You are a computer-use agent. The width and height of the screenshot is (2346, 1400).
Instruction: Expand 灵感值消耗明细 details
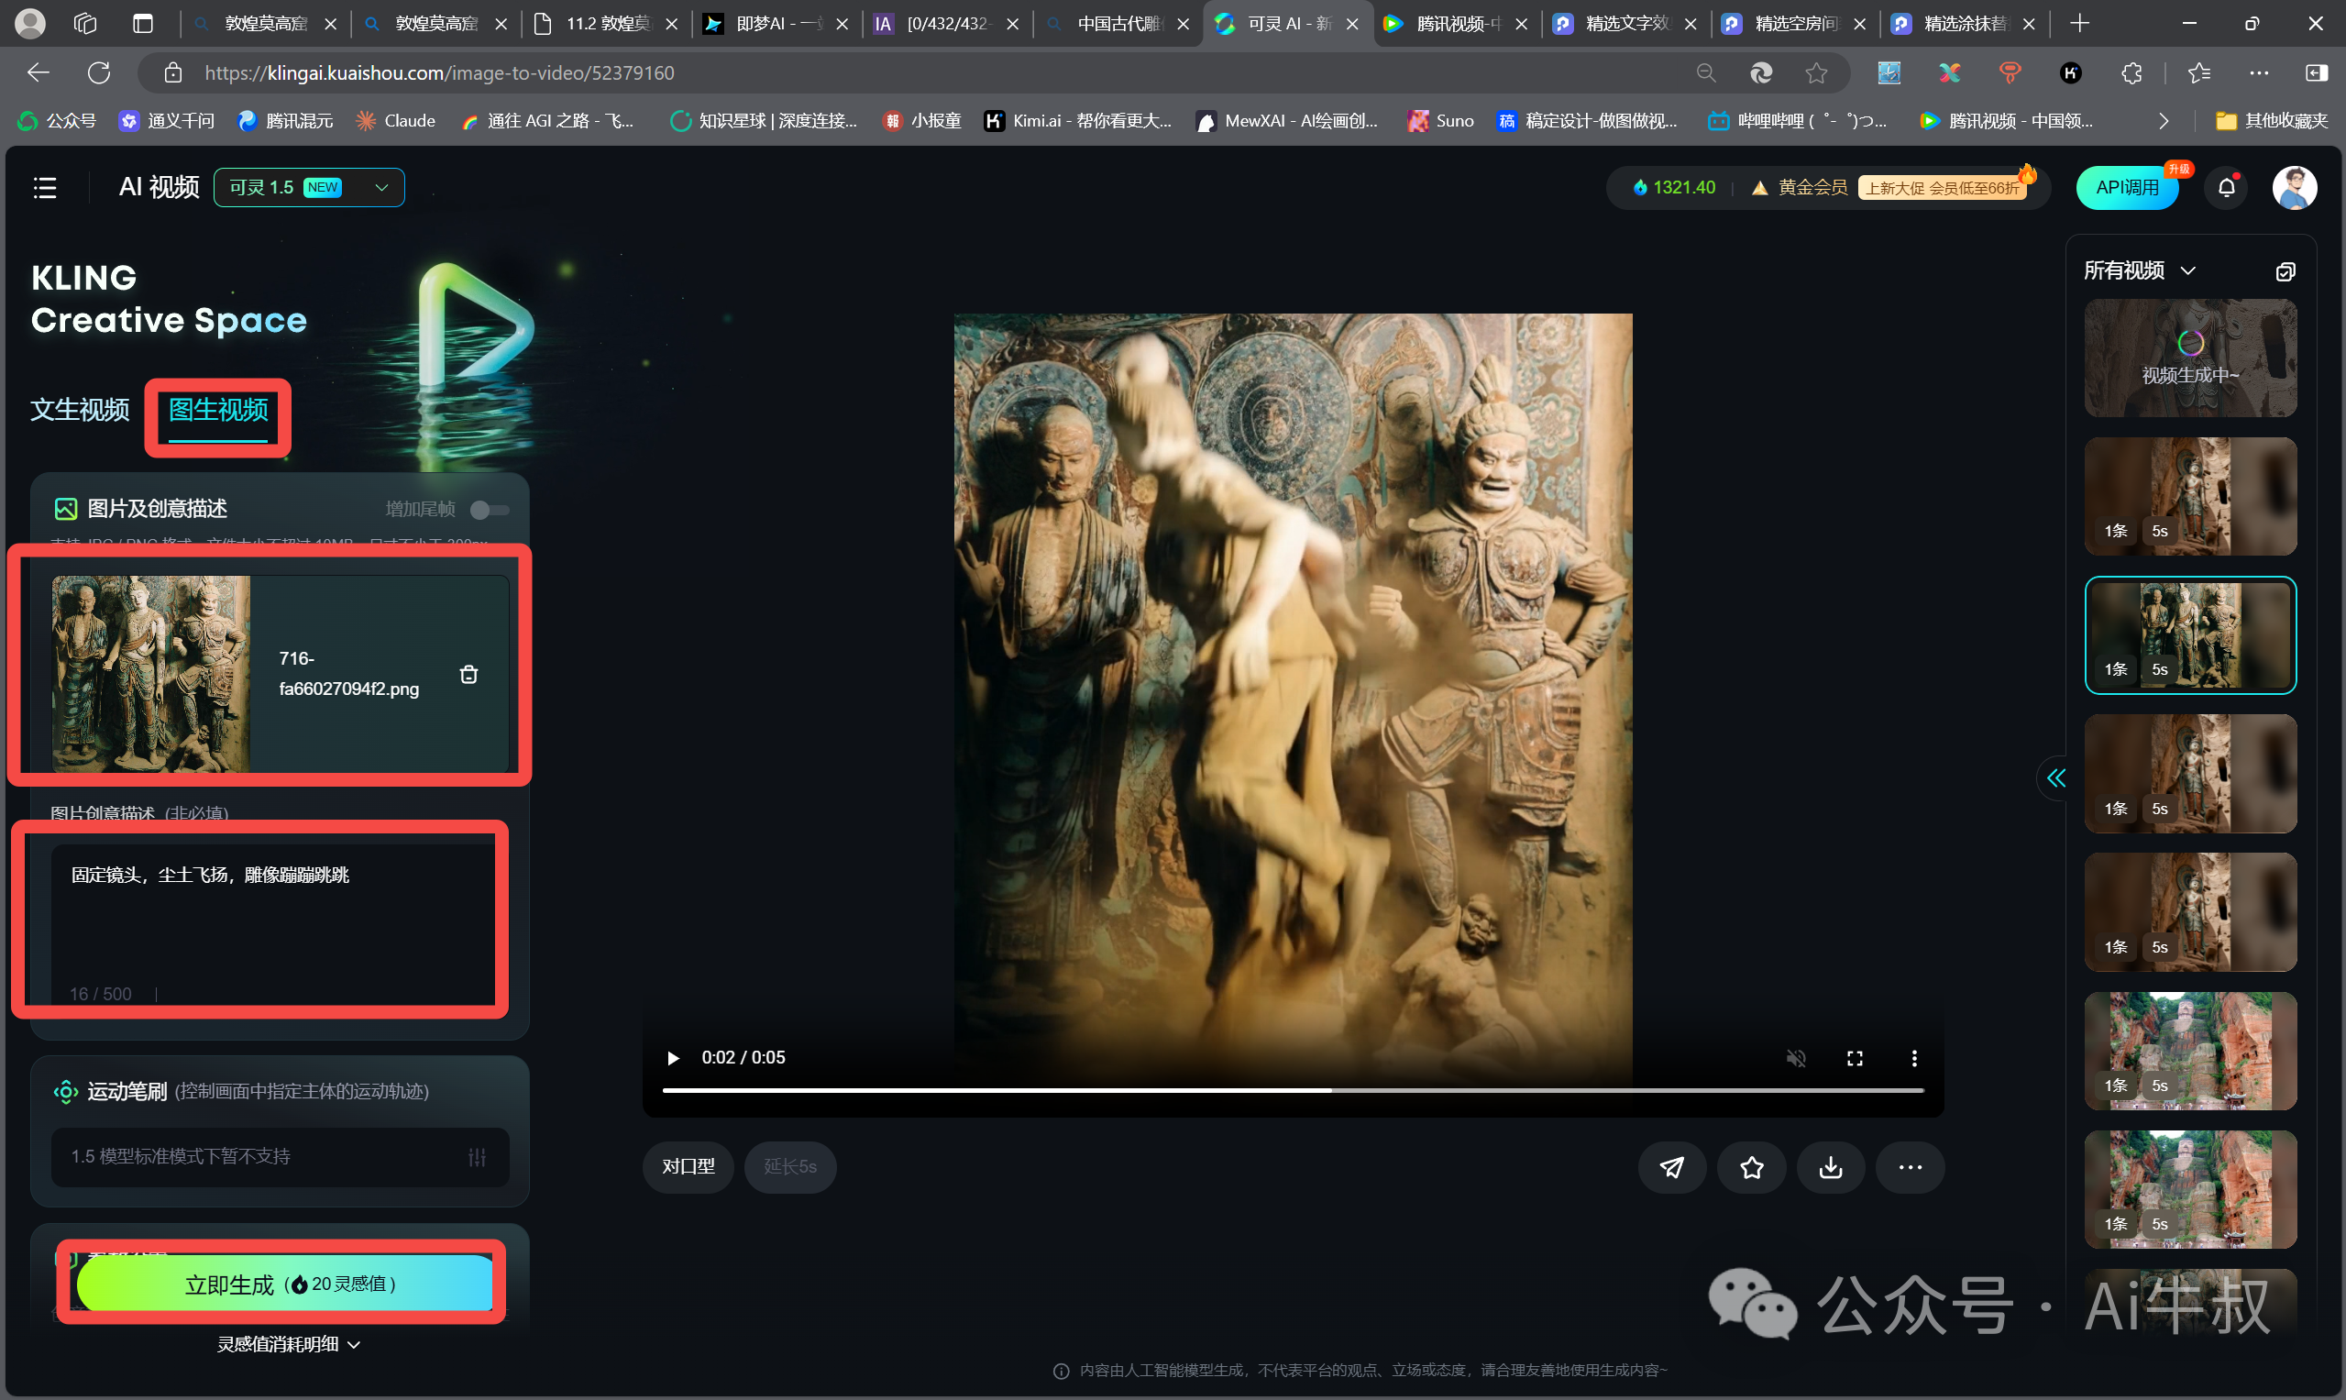pyautogui.click(x=288, y=1343)
